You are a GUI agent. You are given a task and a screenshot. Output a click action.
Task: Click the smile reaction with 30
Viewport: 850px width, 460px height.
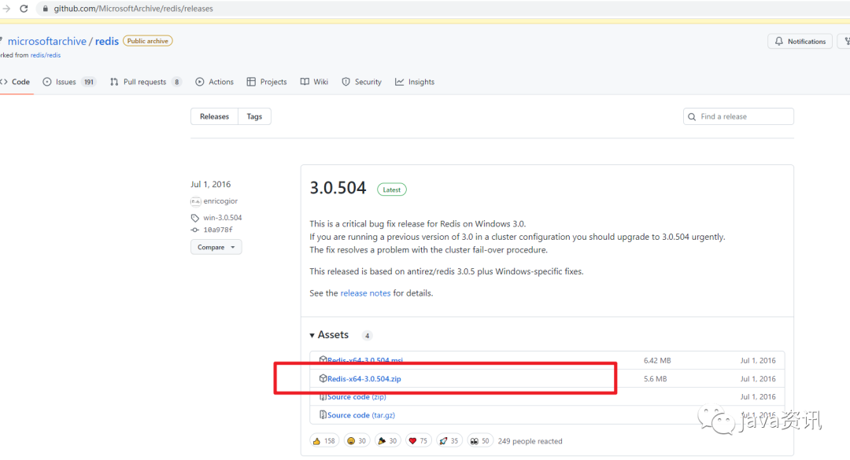(x=357, y=441)
